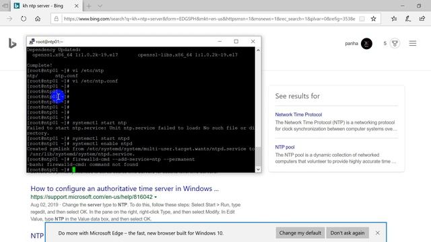Add page to favorites star
Image resolution: width=431 pixels, height=242 pixels.
coord(373,19)
